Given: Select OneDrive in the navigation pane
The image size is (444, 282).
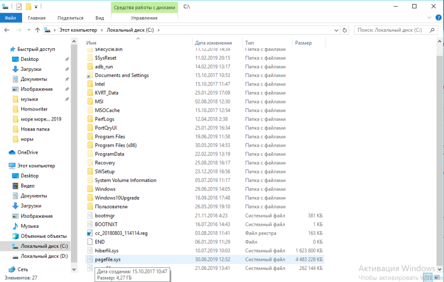Looking at the screenshot, I should click(28, 152).
